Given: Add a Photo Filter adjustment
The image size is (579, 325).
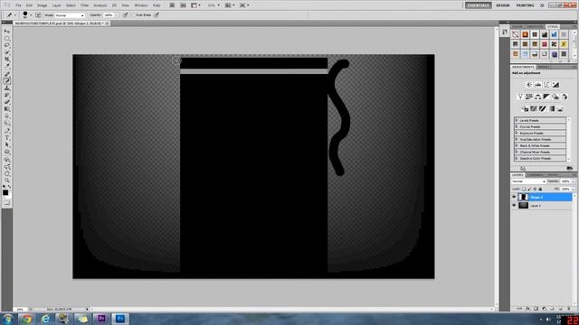Looking at the screenshot, I should coord(555,97).
